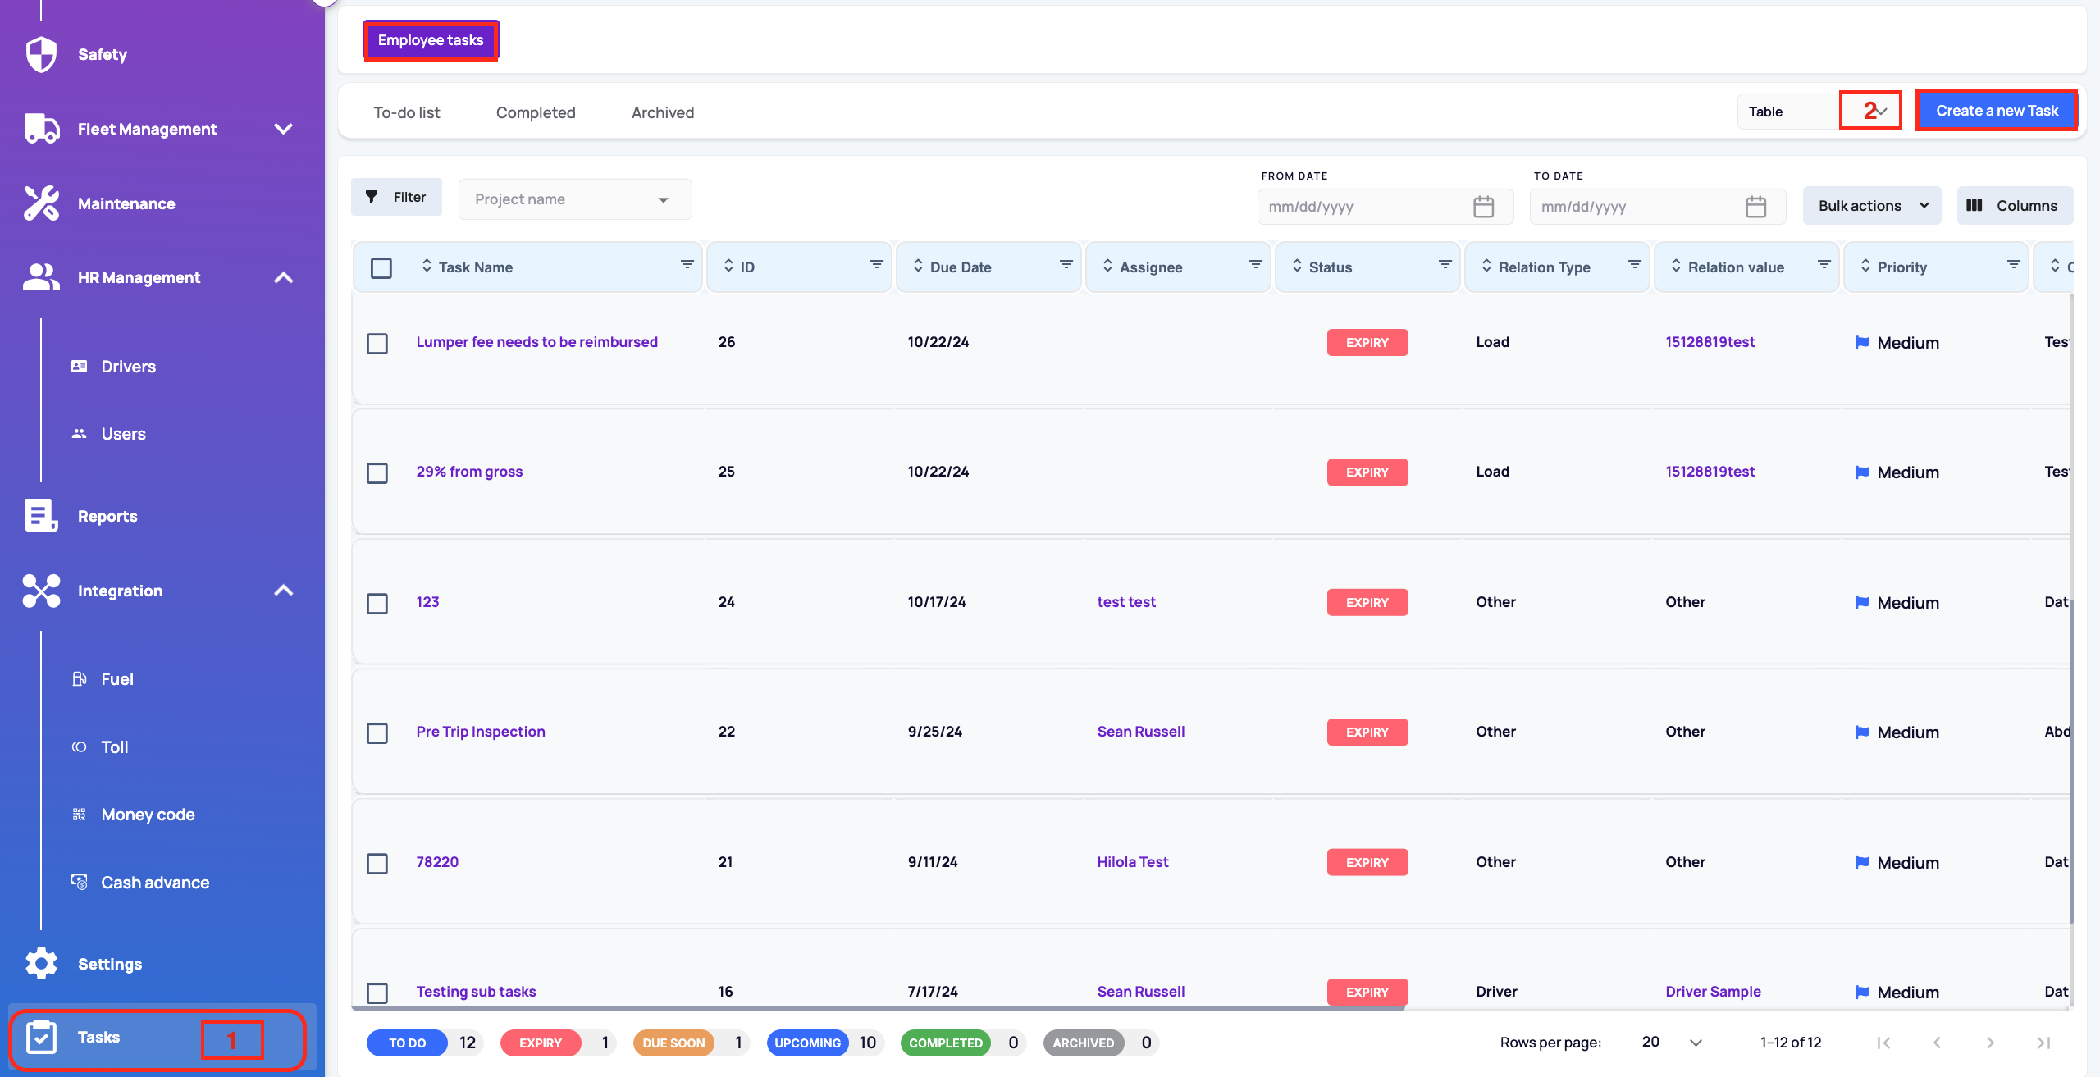Click the Fleet Management truck icon

point(41,129)
